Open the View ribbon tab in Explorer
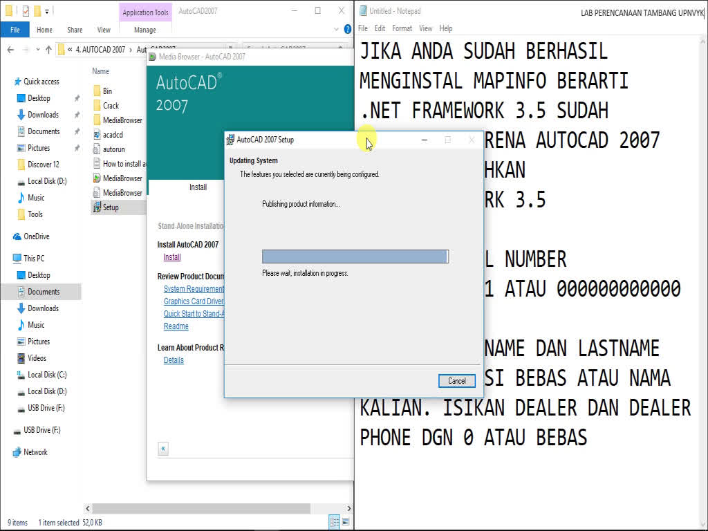Screen dimensions: 708x531 pyautogui.click(x=104, y=30)
